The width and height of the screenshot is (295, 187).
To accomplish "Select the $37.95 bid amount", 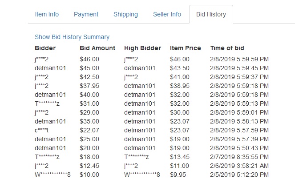I will point(89,86).
